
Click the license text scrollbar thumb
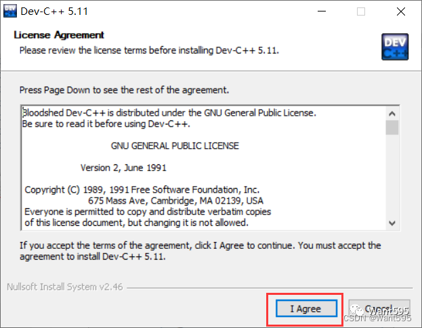(392, 127)
